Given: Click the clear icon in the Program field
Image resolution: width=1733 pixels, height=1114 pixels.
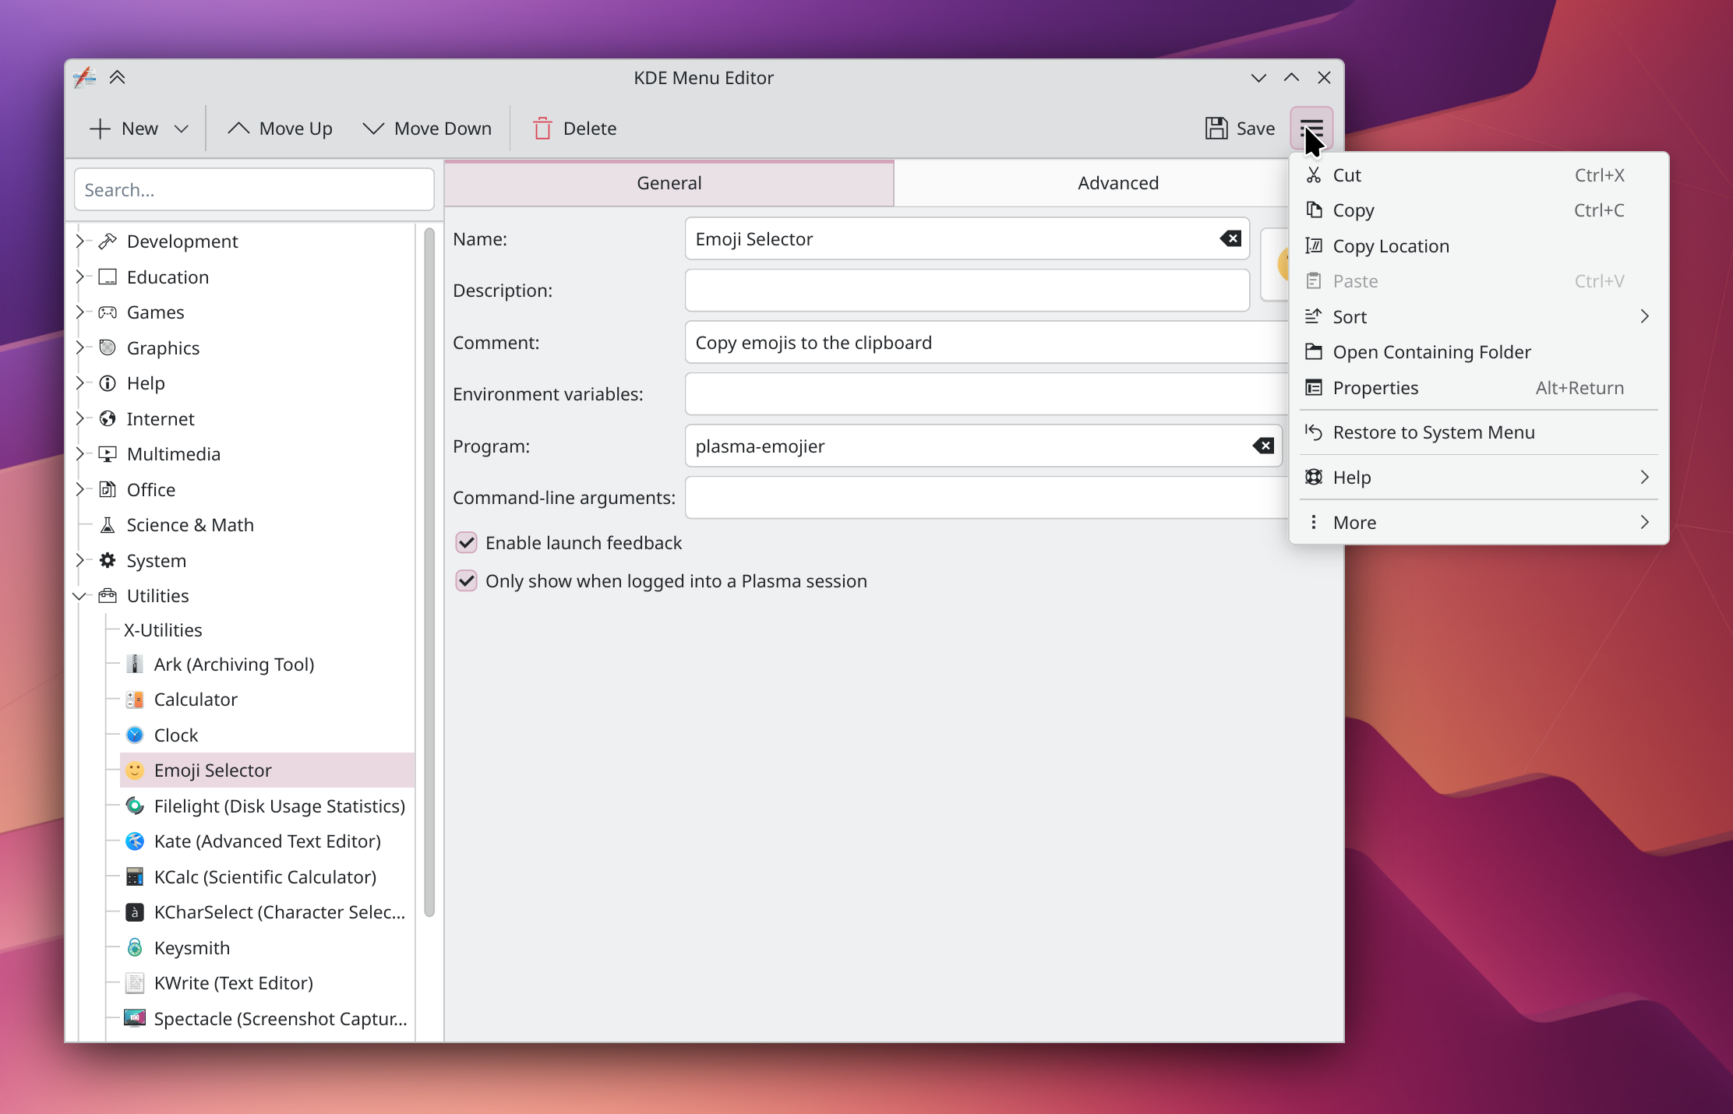Looking at the screenshot, I should 1263,446.
